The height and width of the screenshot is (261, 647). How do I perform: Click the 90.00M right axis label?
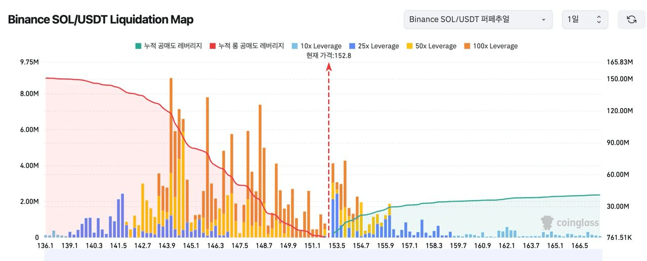click(x=618, y=143)
